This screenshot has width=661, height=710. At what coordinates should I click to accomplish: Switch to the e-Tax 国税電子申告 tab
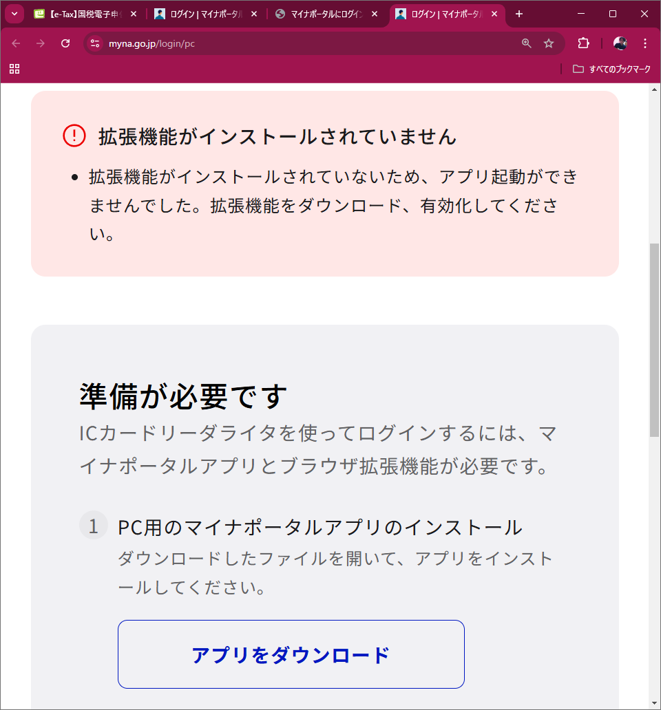click(86, 14)
